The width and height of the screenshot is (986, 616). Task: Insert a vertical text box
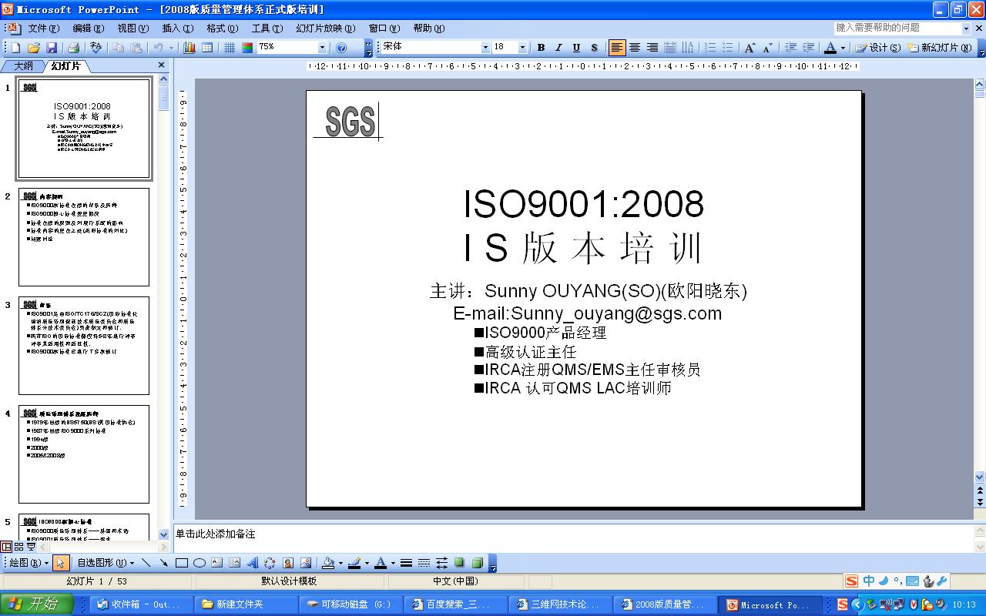[235, 563]
